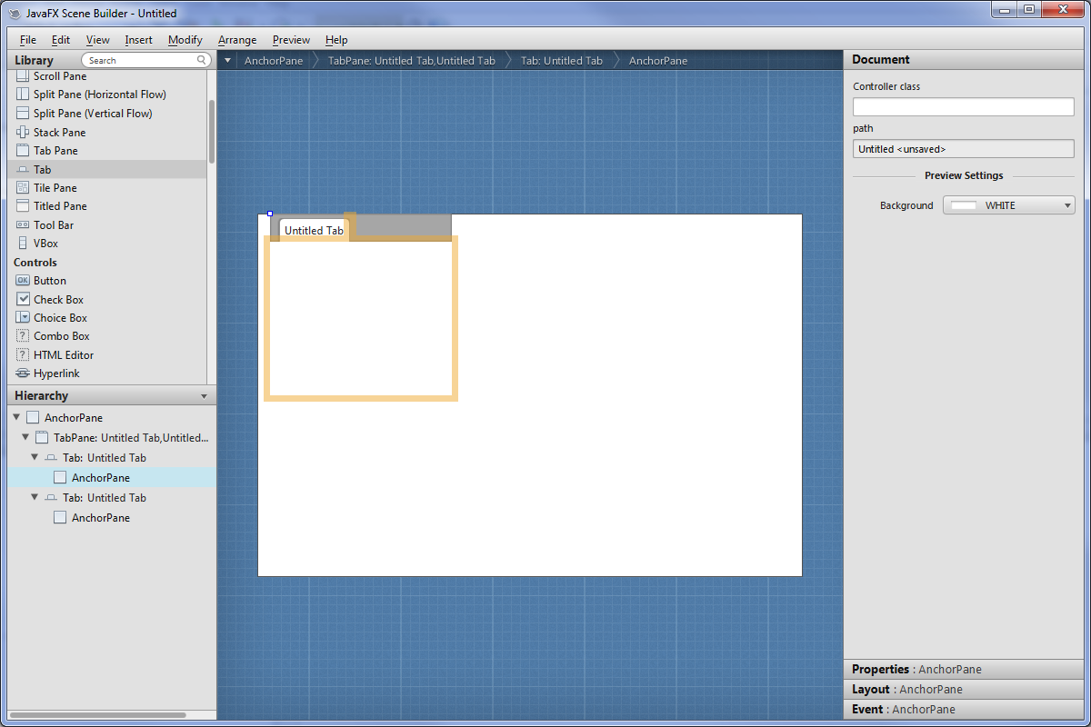The image size is (1091, 727).
Task: Collapse the TabPane node in Hierarchy
Action: click(25, 438)
